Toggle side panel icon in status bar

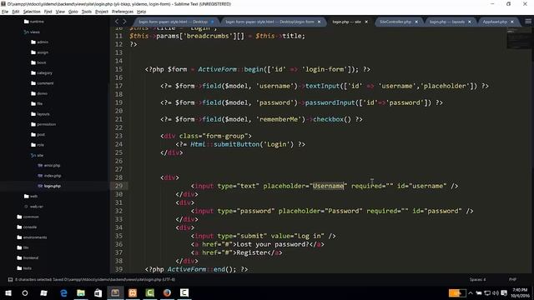[x=10, y=280]
